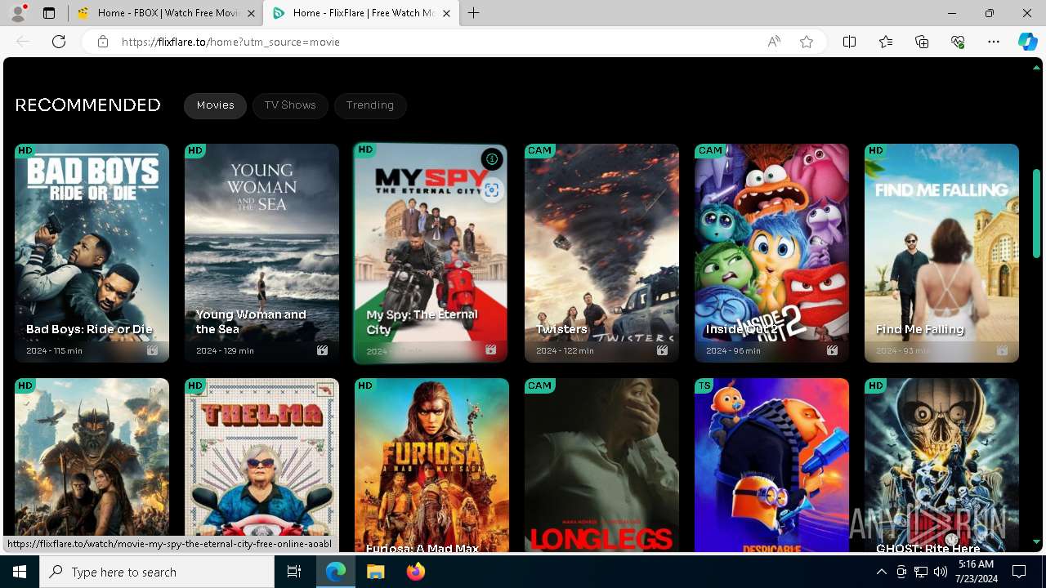Open File Explorer from the taskbar
1046x588 pixels.
coord(375,572)
